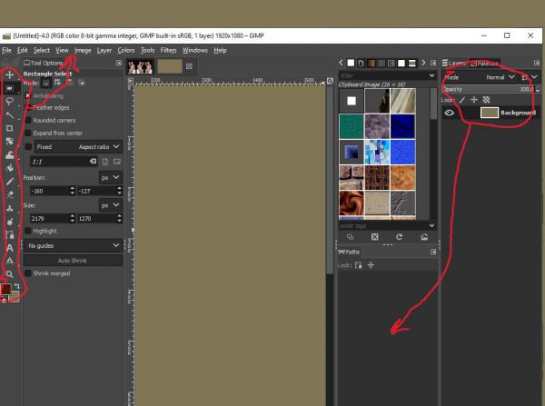Select the Text tool
Viewport: 545px width, 406px height.
[10, 248]
